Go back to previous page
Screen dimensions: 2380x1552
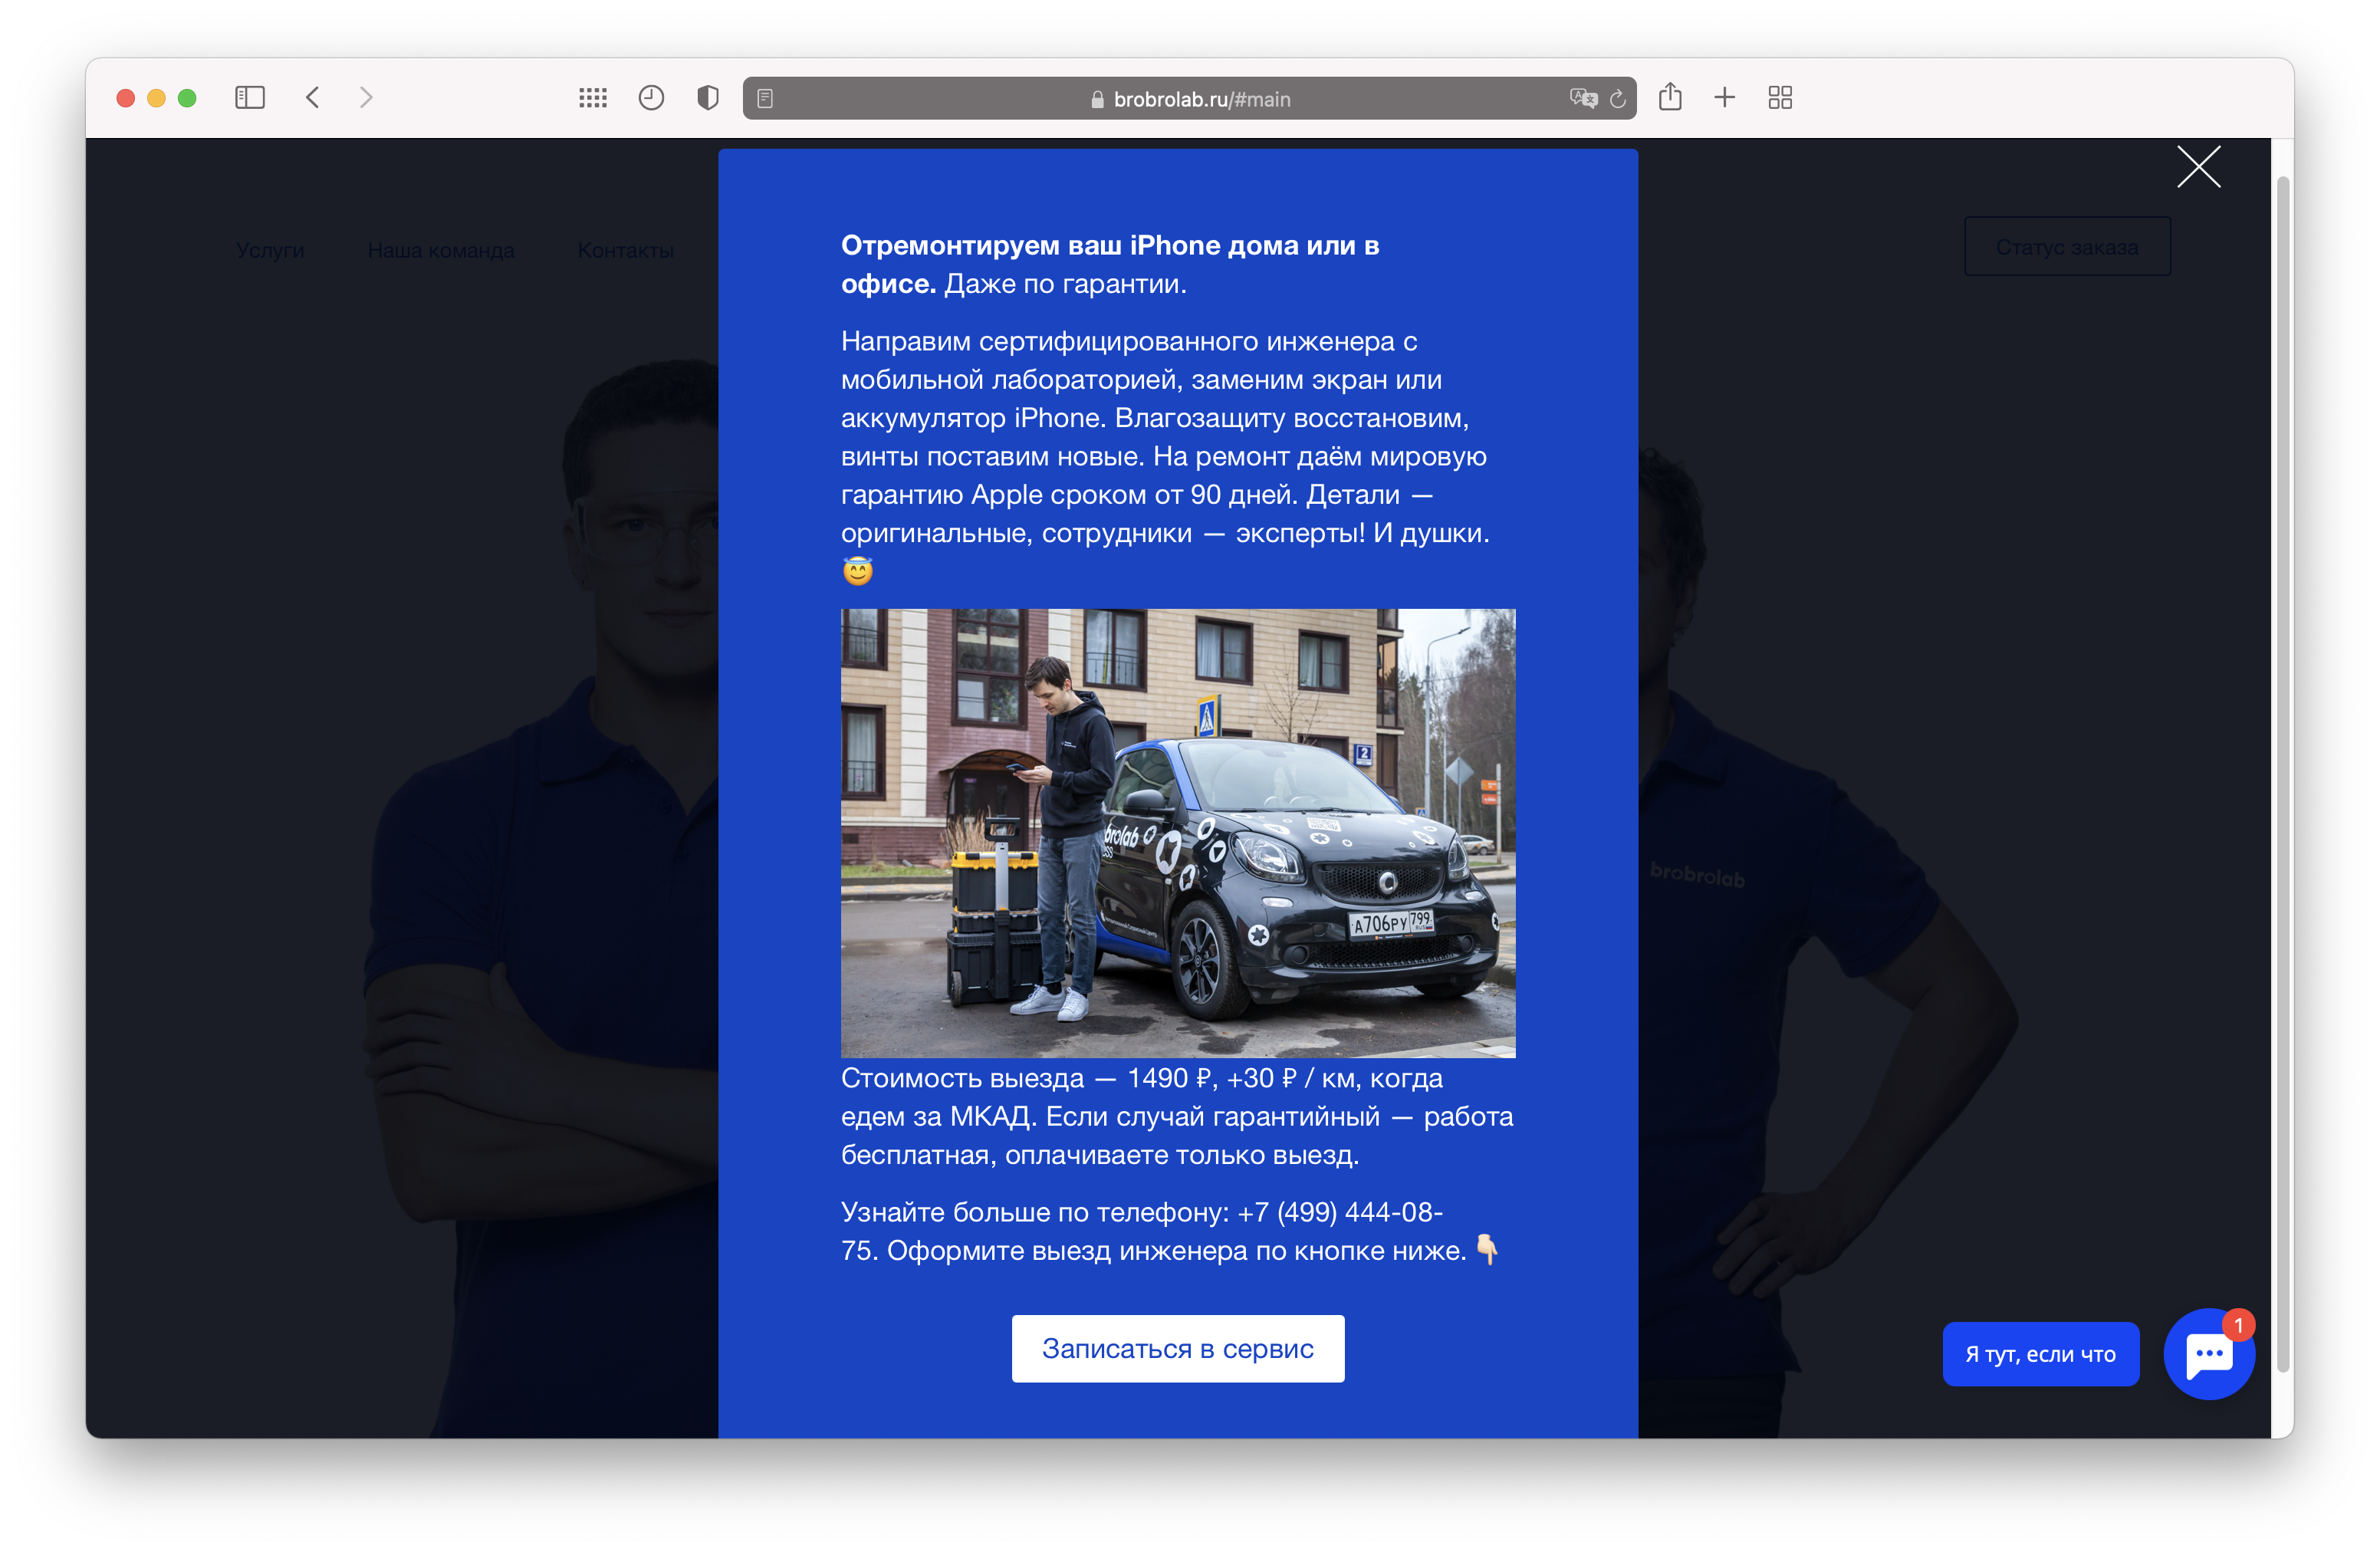[313, 98]
